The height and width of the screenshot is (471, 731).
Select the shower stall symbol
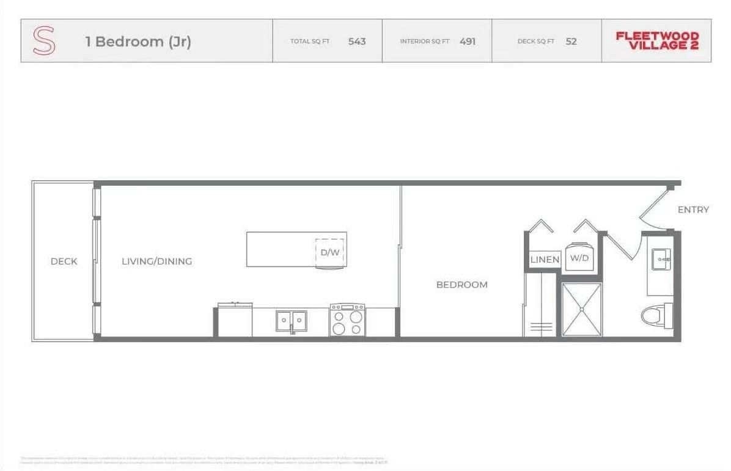point(581,309)
